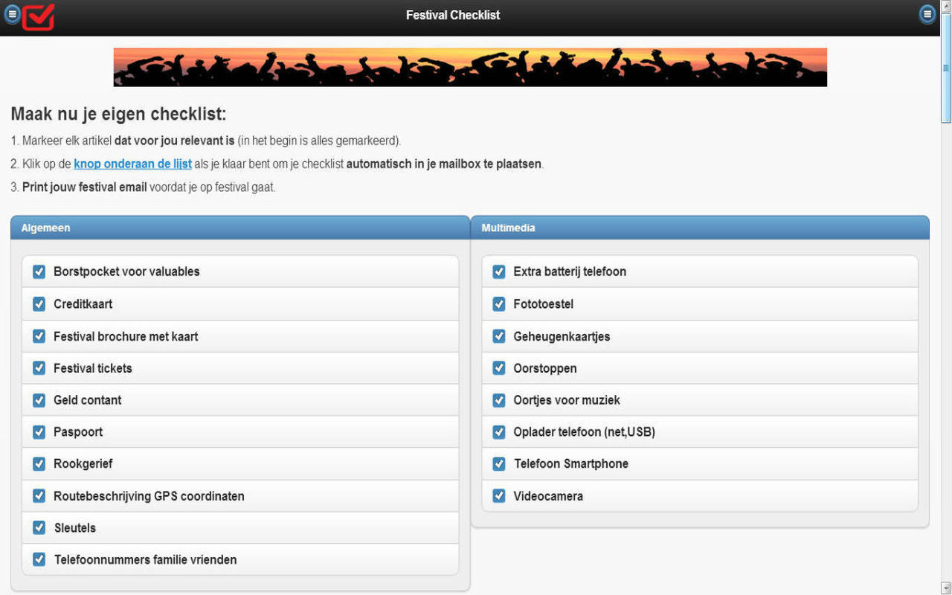Viewport: 952px width, 595px height.
Task: Toggle the Creditkaart checkbox
Action: (x=39, y=303)
